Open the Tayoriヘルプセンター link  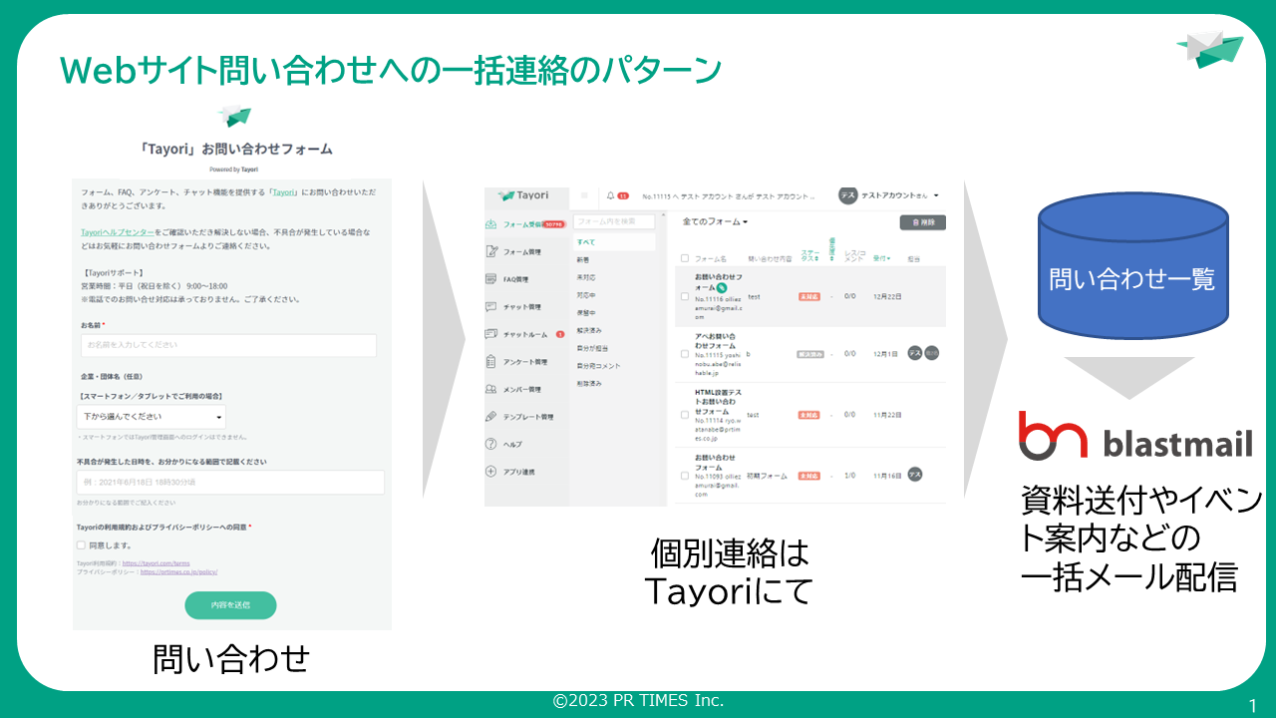[x=118, y=232]
